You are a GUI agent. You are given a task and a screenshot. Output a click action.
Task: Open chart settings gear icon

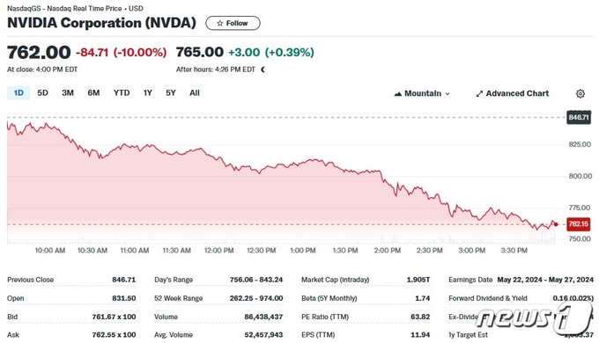pyautogui.click(x=580, y=93)
